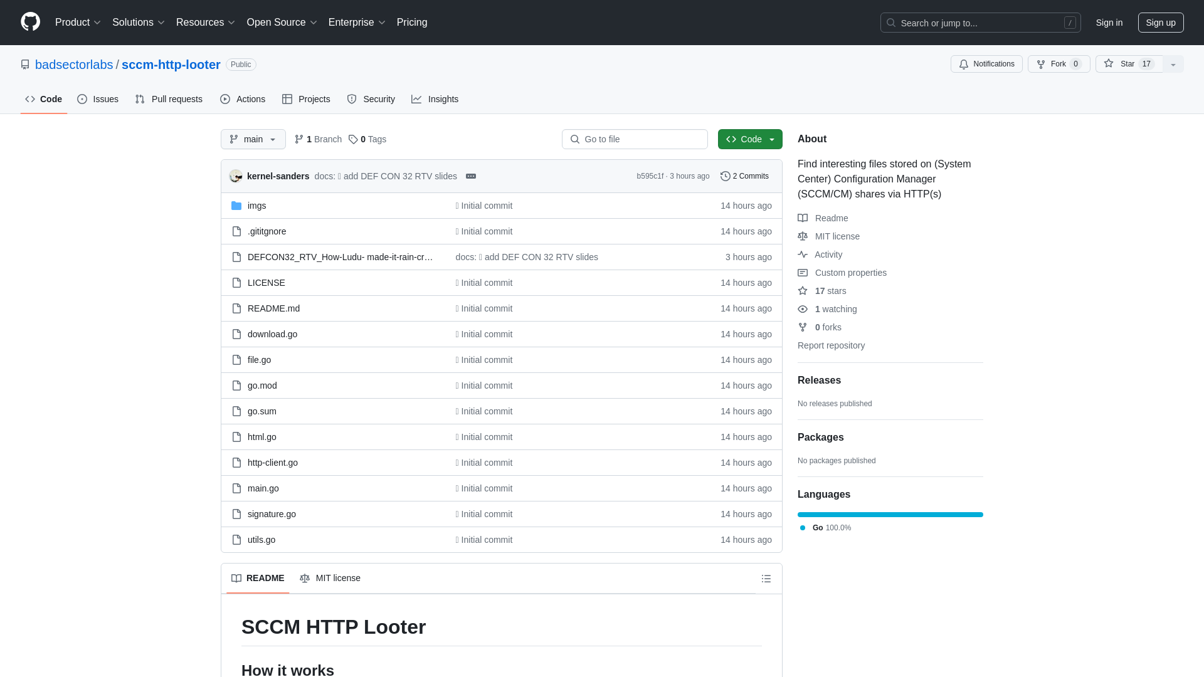Click Report repository link
This screenshot has height=677, width=1204.
[x=831, y=345]
